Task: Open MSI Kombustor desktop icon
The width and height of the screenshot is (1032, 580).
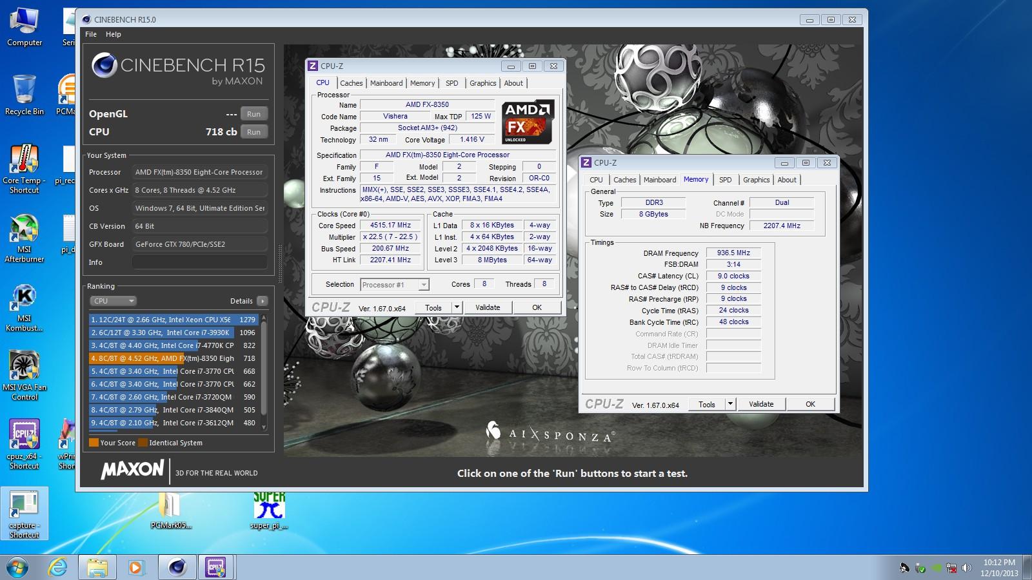Action: pos(25,307)
